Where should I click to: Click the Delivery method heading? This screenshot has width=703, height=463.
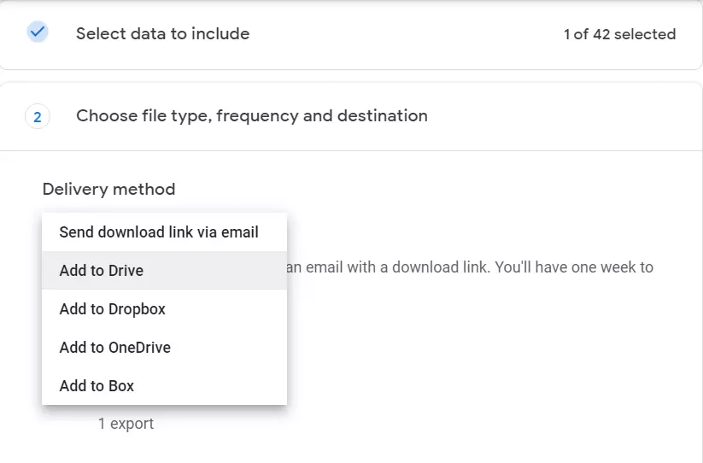[x=108, y=189]
